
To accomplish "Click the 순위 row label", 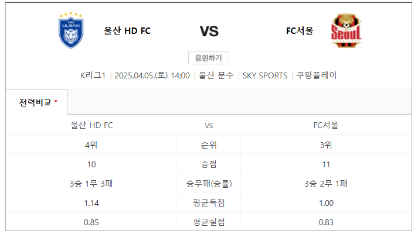I will pyautogui.click(x=209, y=145).
